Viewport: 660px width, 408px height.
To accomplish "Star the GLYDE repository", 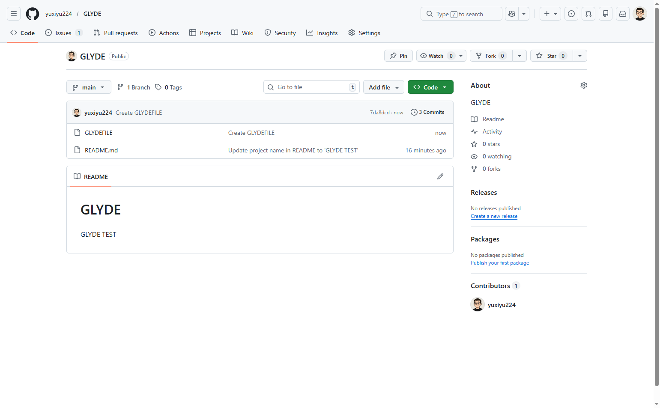I will click(x=551, y=56).
